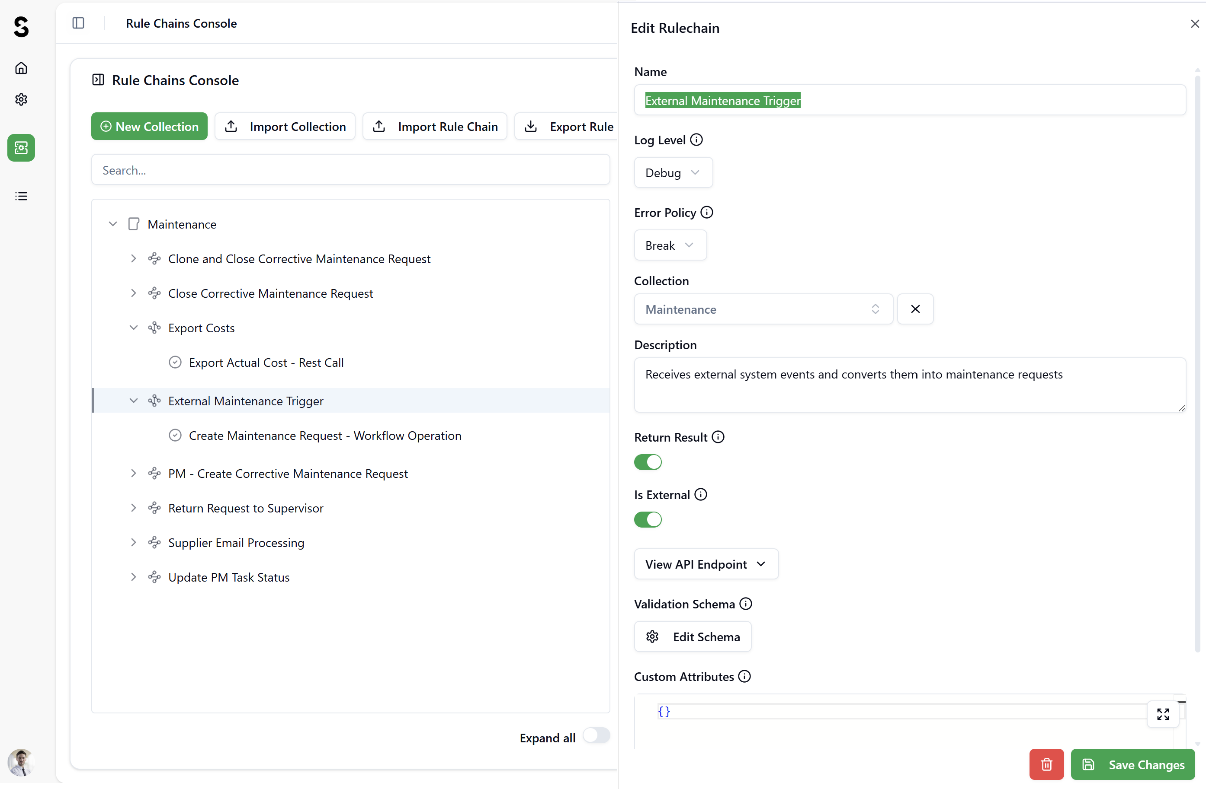1206x789 pixels.
Task: Open the home page from sidebar
Action: click(x=21, y=68)
